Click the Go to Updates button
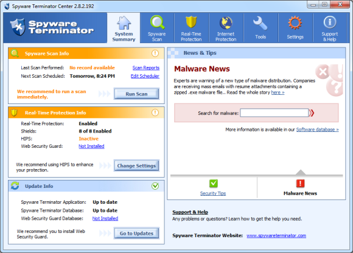The width and height of the screenshot is (353, 253). pyautogui.click(x=136, y=233)
